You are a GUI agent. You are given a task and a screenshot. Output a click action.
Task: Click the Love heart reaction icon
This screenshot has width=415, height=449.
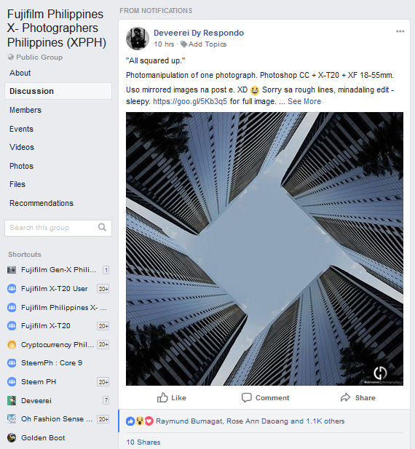149,421
